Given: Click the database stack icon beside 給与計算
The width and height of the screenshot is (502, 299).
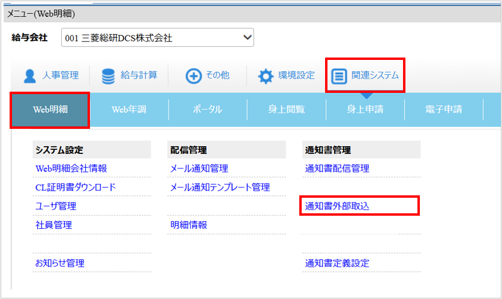Looking at the screenshot, I should point(108,76).
